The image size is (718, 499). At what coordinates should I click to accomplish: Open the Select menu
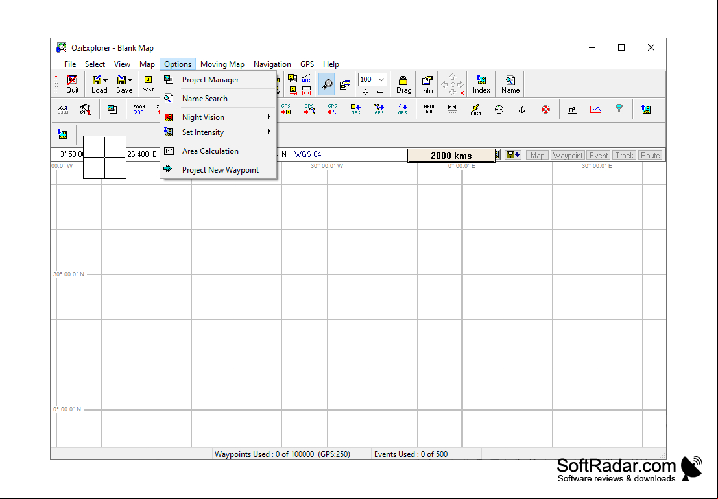95,64
